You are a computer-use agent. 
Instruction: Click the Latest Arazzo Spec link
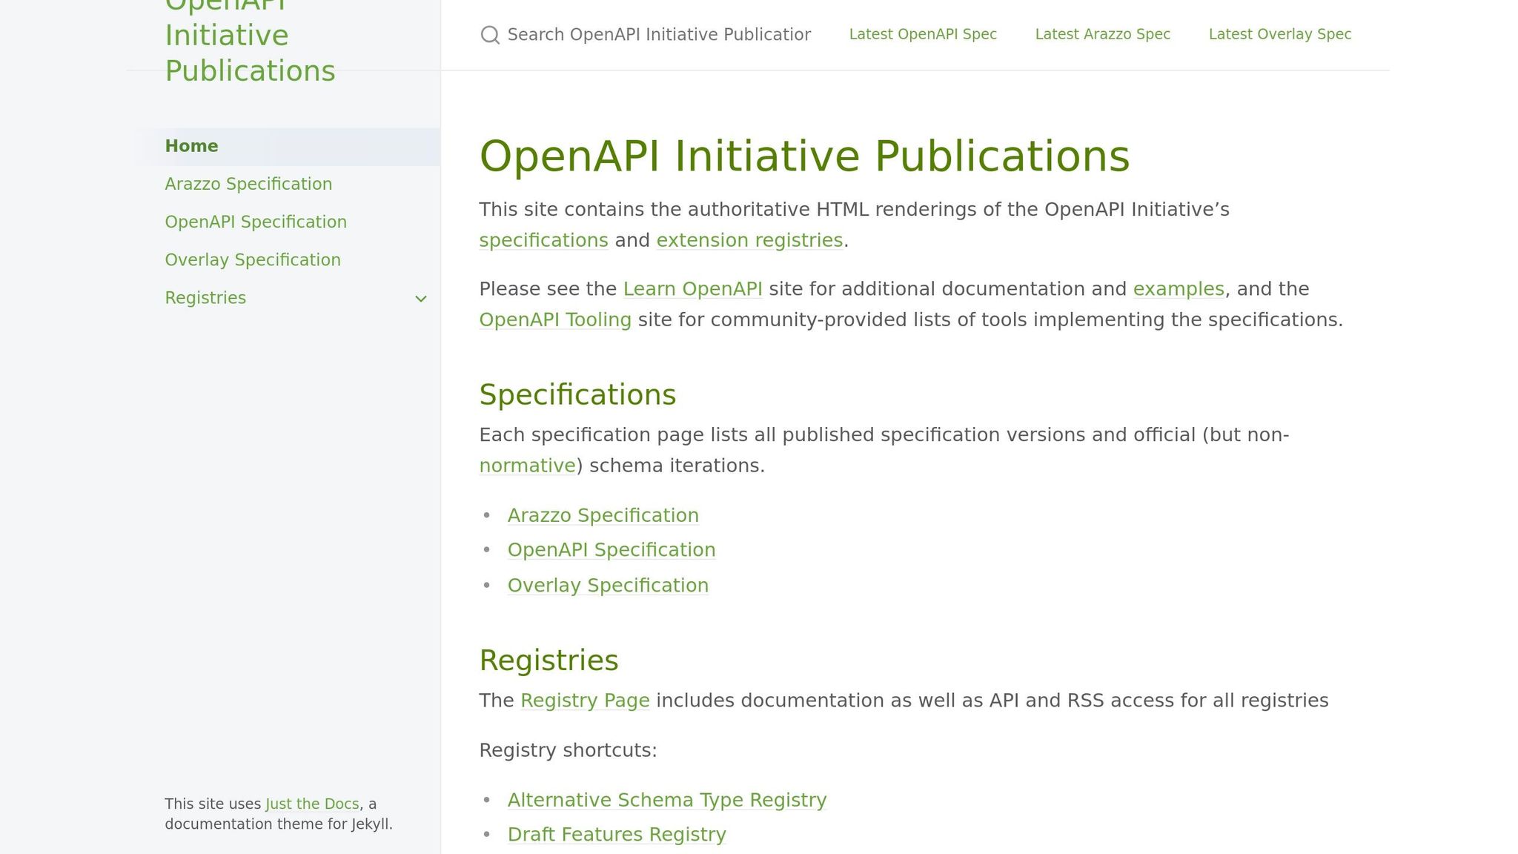1102,34
